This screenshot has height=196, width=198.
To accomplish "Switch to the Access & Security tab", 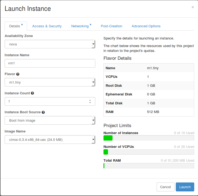I will pos(47,26).
